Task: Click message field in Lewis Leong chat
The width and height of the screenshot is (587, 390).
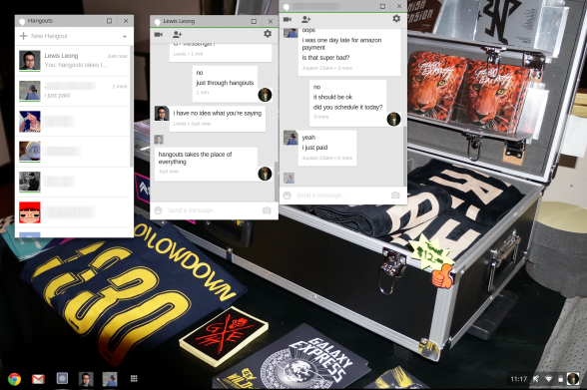Action: (213, 210)
